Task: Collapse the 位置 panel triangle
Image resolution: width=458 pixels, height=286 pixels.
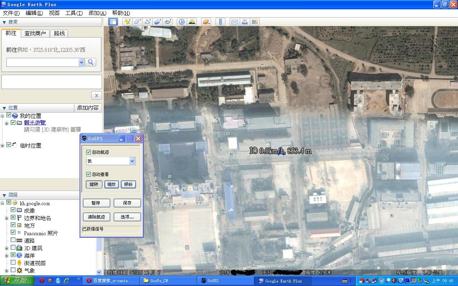Action: (4, 108)
